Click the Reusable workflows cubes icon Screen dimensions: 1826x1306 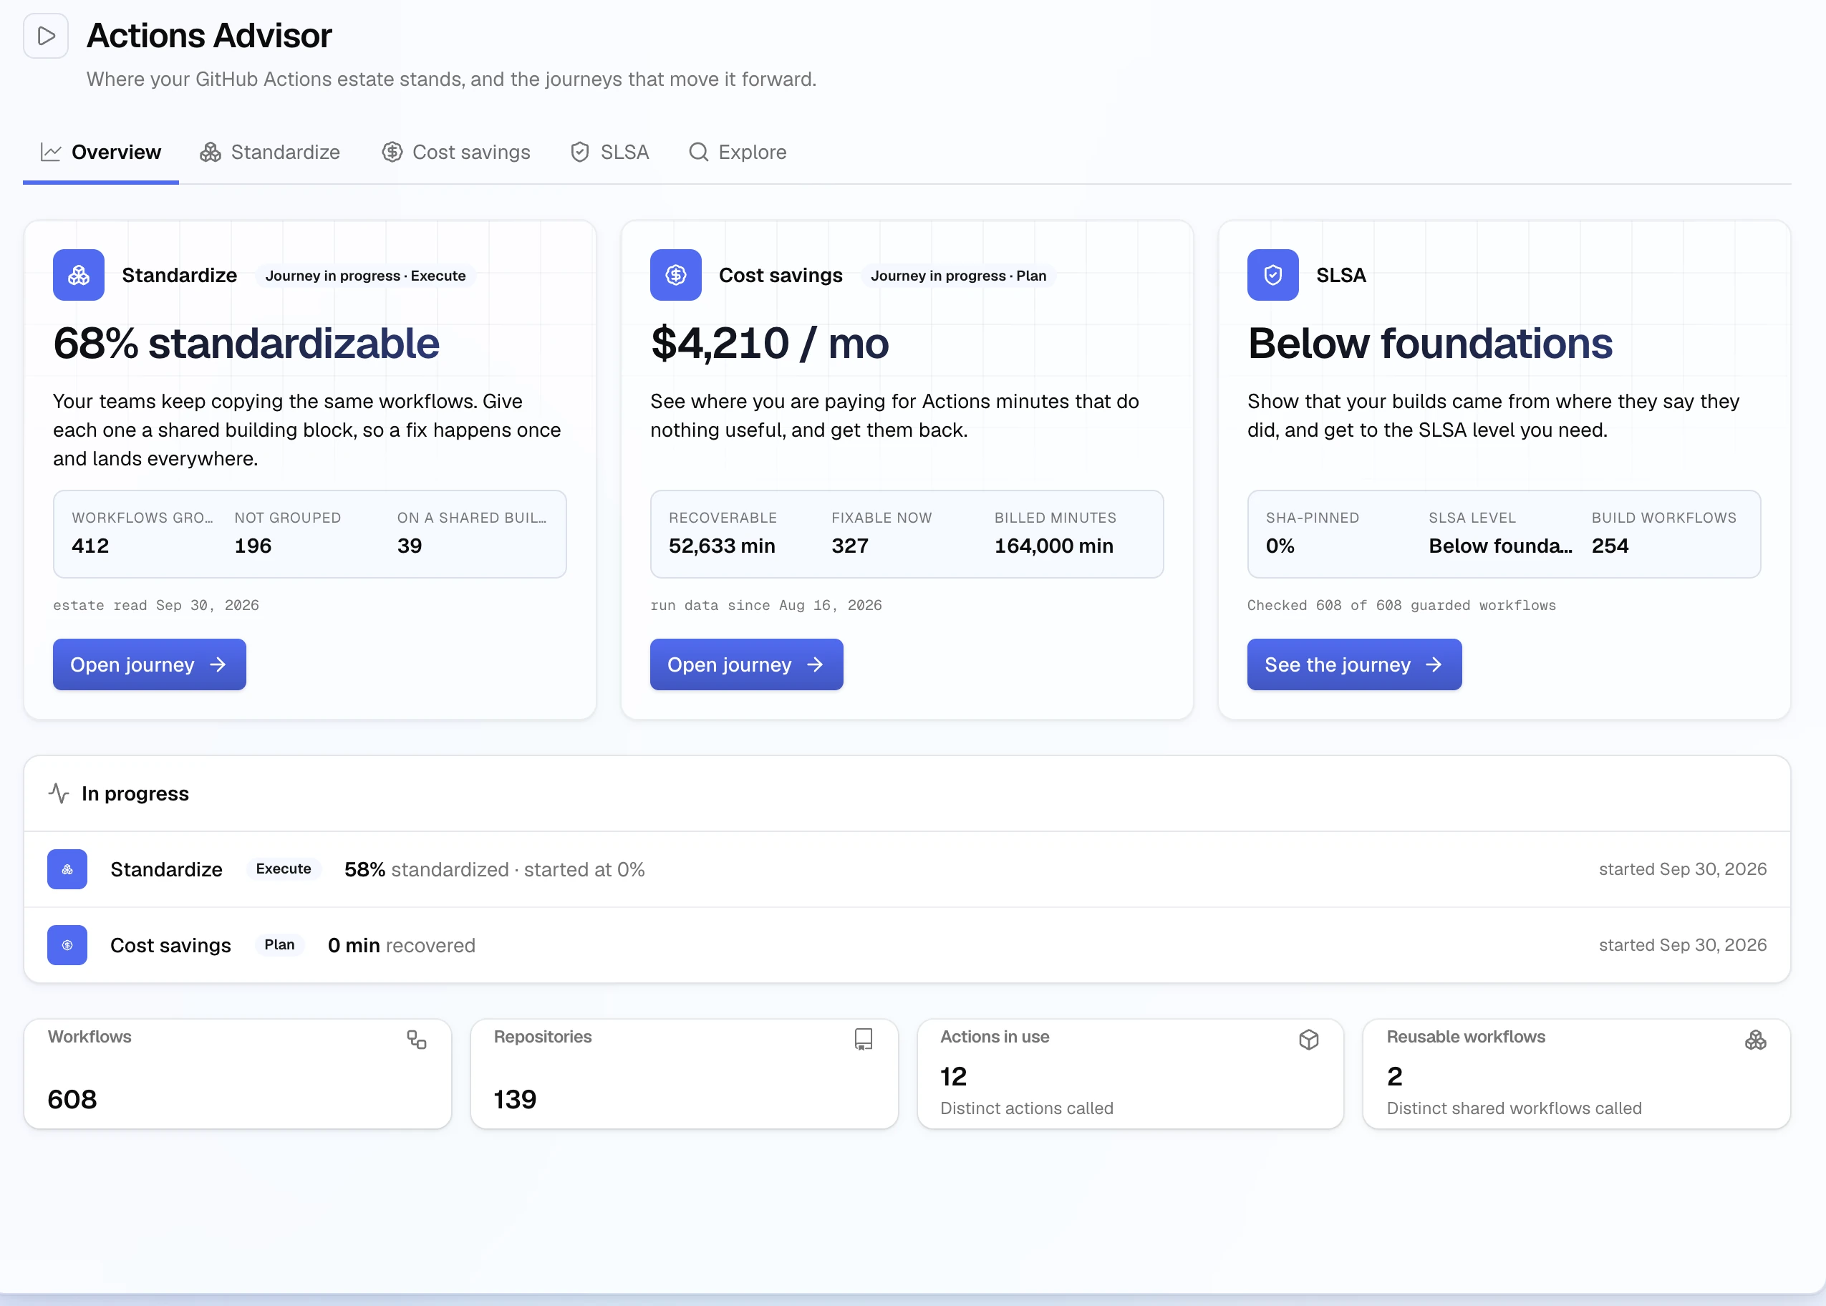point(1755,1040)
